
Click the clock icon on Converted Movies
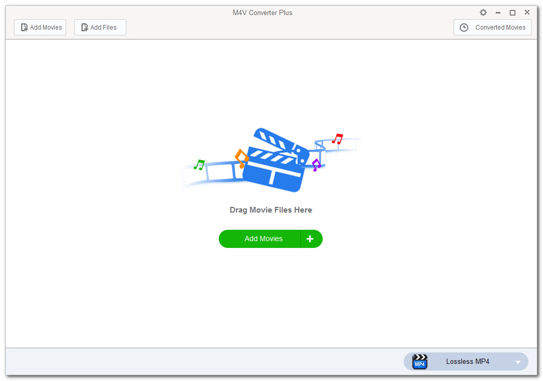click(463, 27)
